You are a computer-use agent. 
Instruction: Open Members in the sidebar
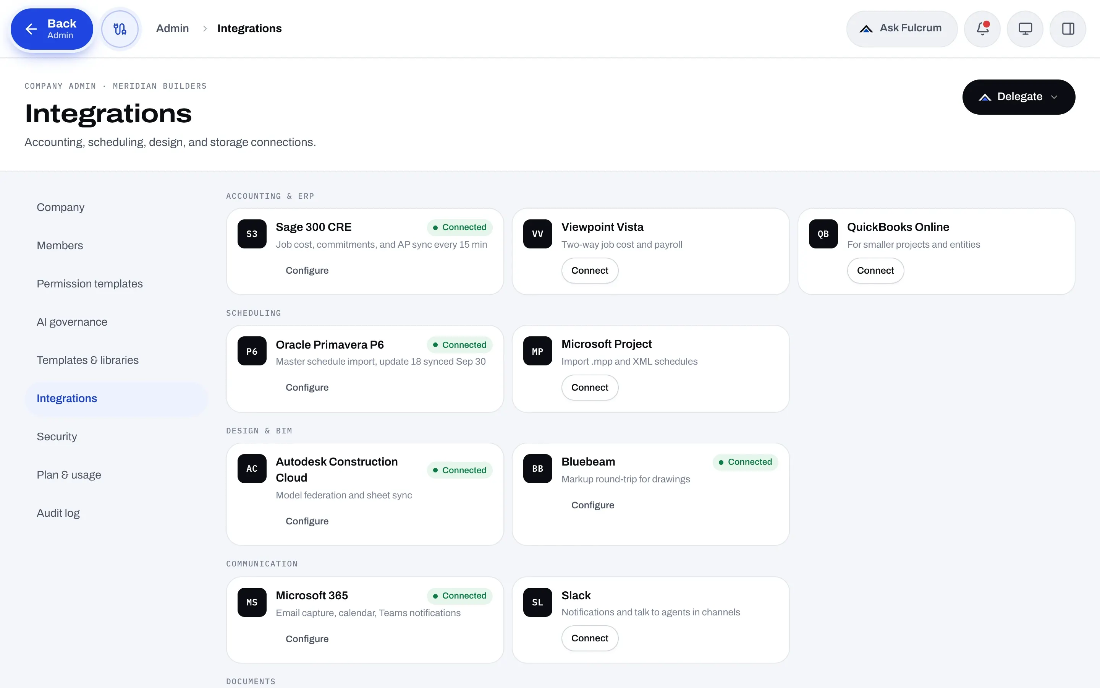click(116, 245)
